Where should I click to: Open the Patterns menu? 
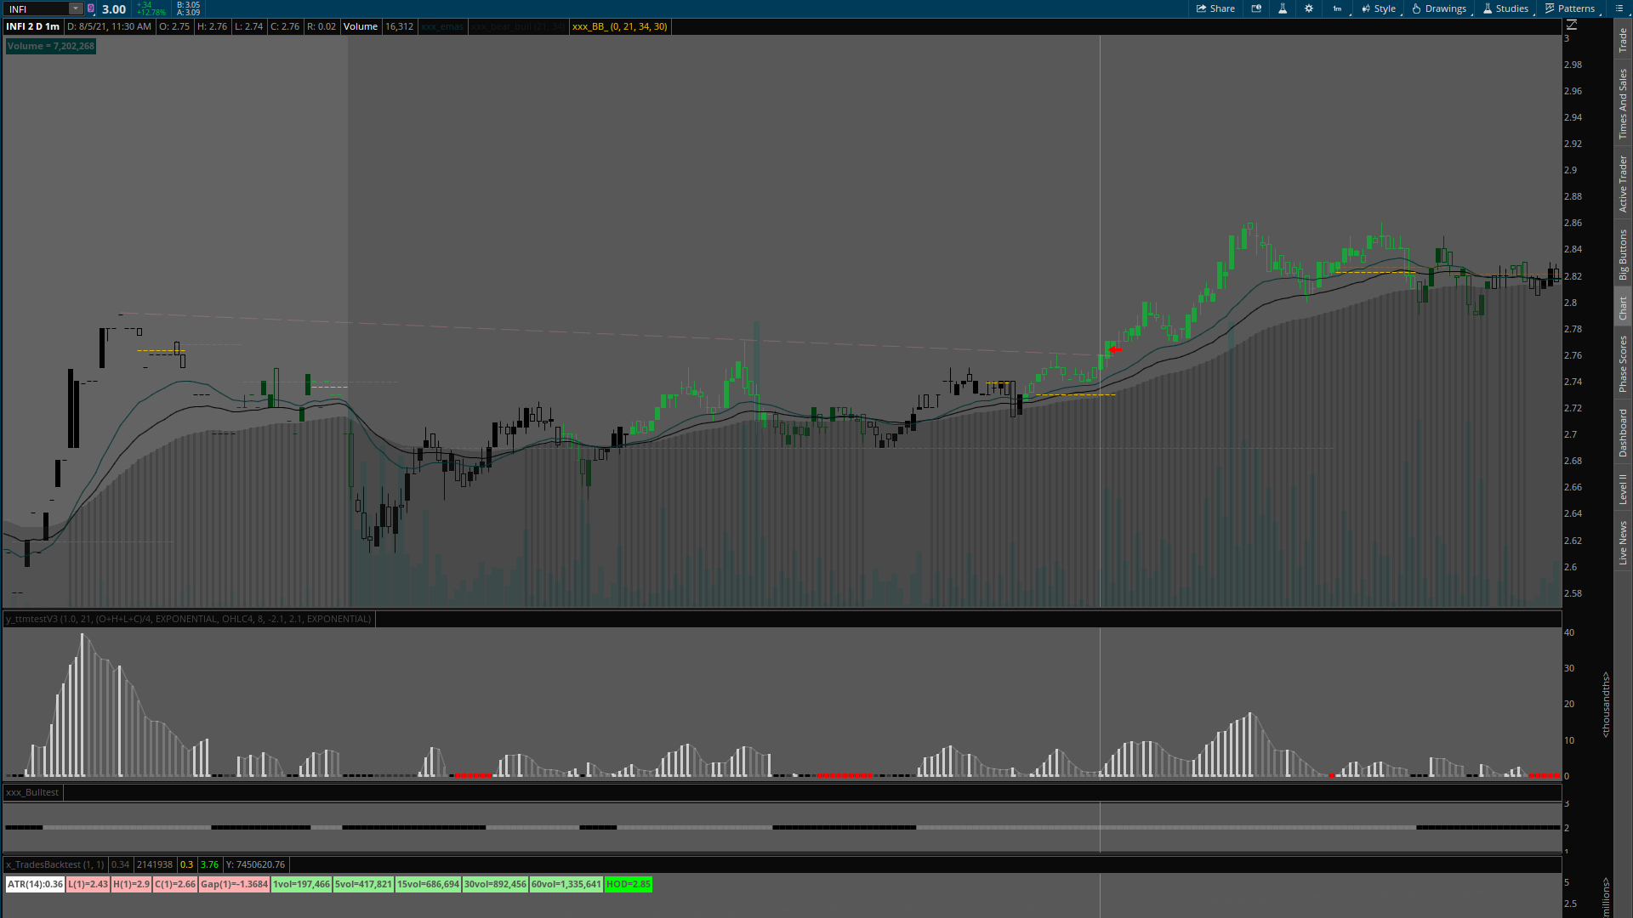coord(1570,8)
